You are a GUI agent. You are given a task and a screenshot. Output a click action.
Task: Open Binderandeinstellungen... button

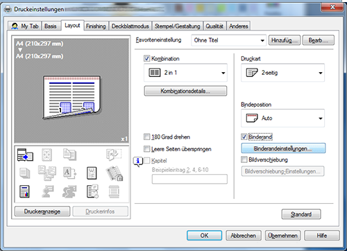click(x=283, y=148)
